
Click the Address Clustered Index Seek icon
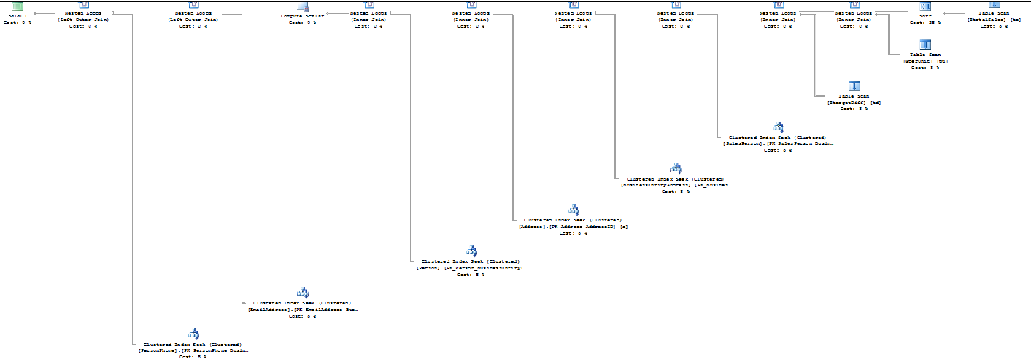[x=574, y=210]
